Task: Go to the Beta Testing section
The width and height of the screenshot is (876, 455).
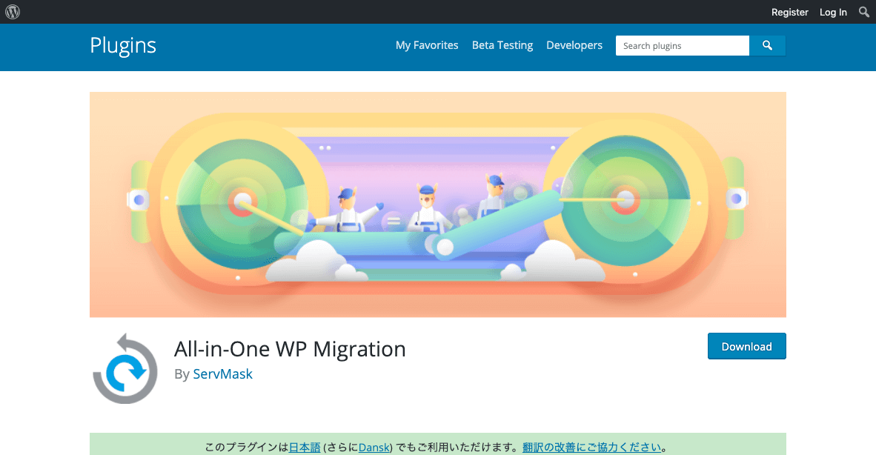Action: (x=502, y=44)
